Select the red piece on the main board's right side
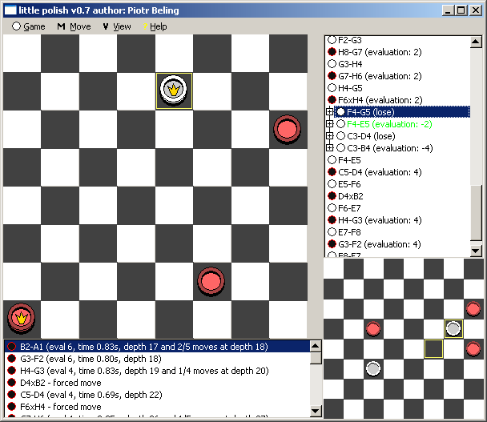Viewport: 487px width, 422px height. point(286,129)
